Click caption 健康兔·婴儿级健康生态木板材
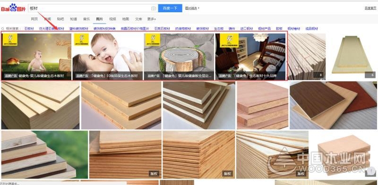Viewport: 378px width, 185px height. (41, 76)
